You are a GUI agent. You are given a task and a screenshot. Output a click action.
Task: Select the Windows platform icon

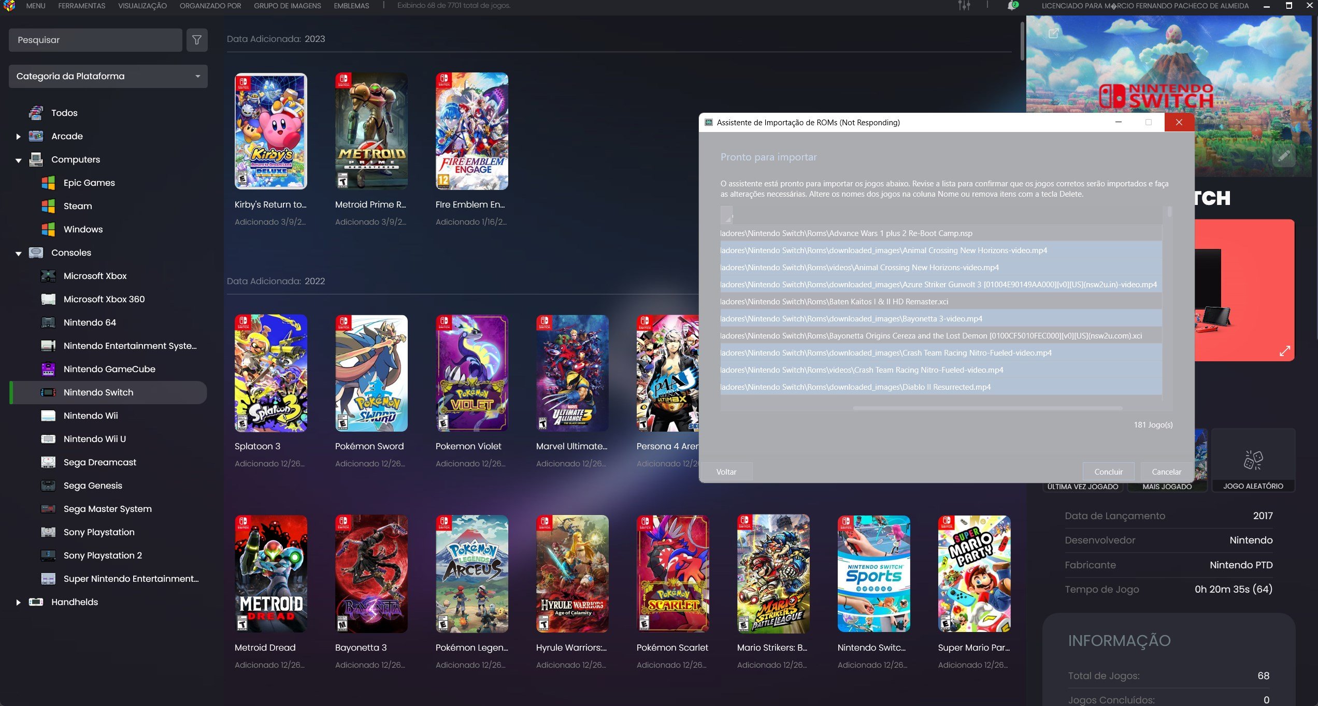[48, 229]
